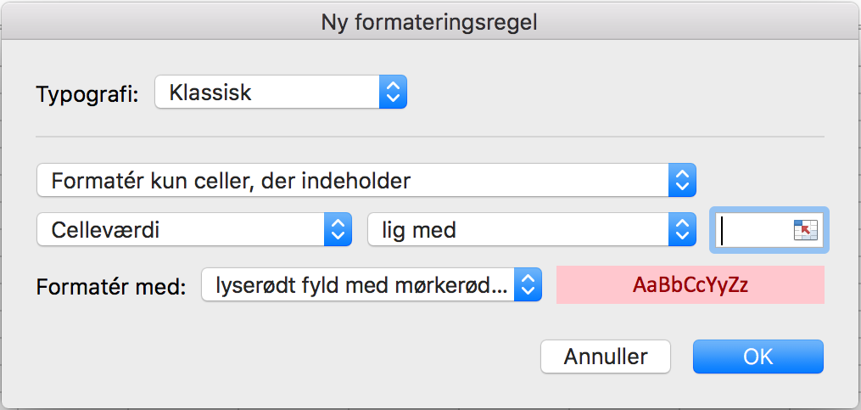The width and height of the screenshot is (861, 410).
Task: Open the Celleværdi condition dropdown
Action: click(x=194, y=229)
